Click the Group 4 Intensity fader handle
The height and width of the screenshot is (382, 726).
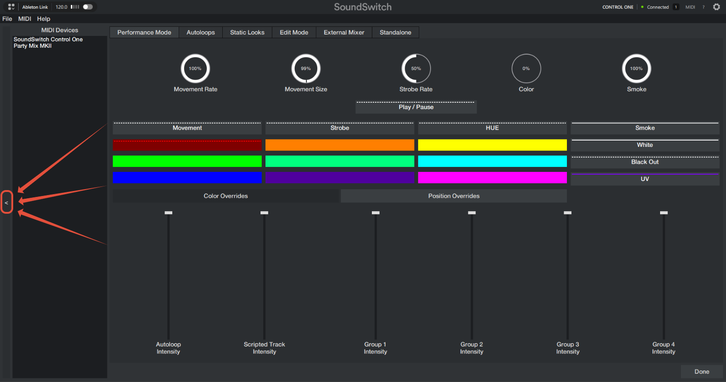(x=664, y=213)
